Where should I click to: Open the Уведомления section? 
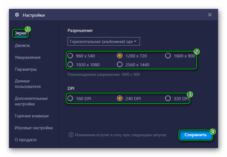(28, 57)
